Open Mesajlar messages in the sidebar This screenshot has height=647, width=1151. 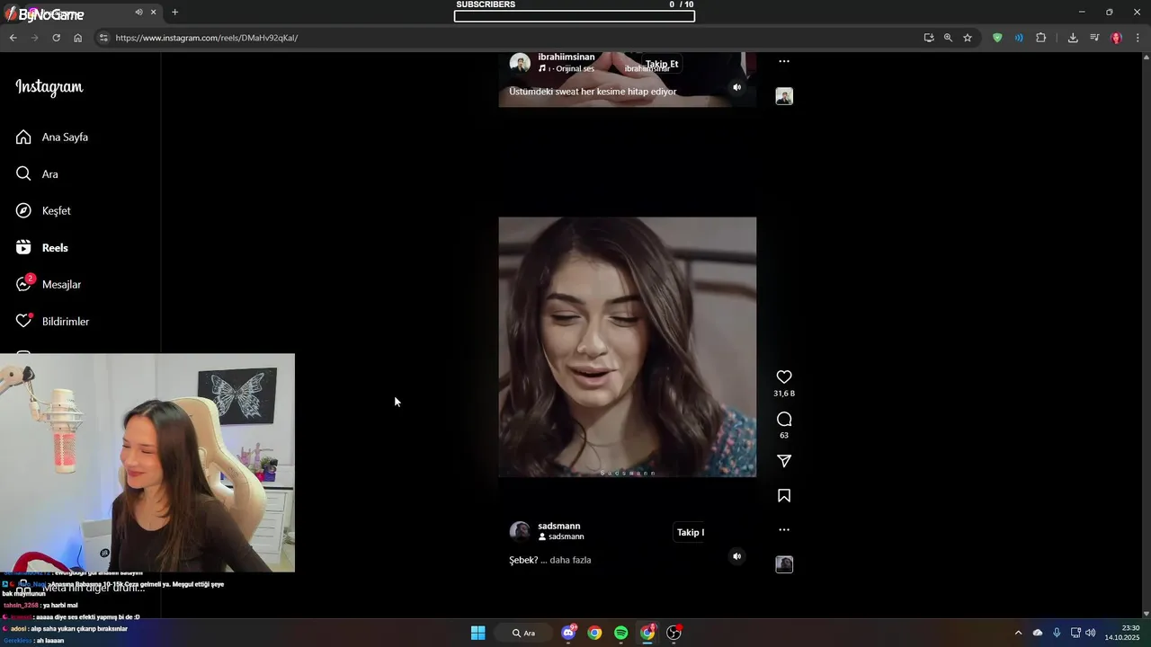point(49,284)
